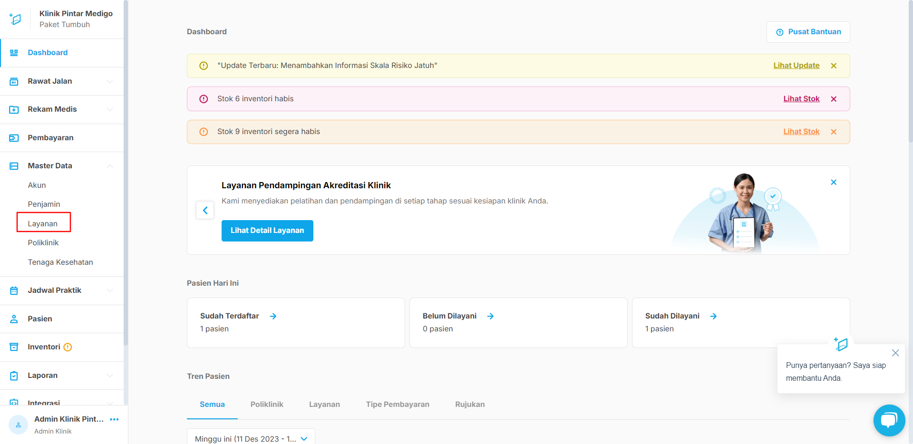
Task: Click the Admin Klinik avatar icon
Action: pos(19,425)
